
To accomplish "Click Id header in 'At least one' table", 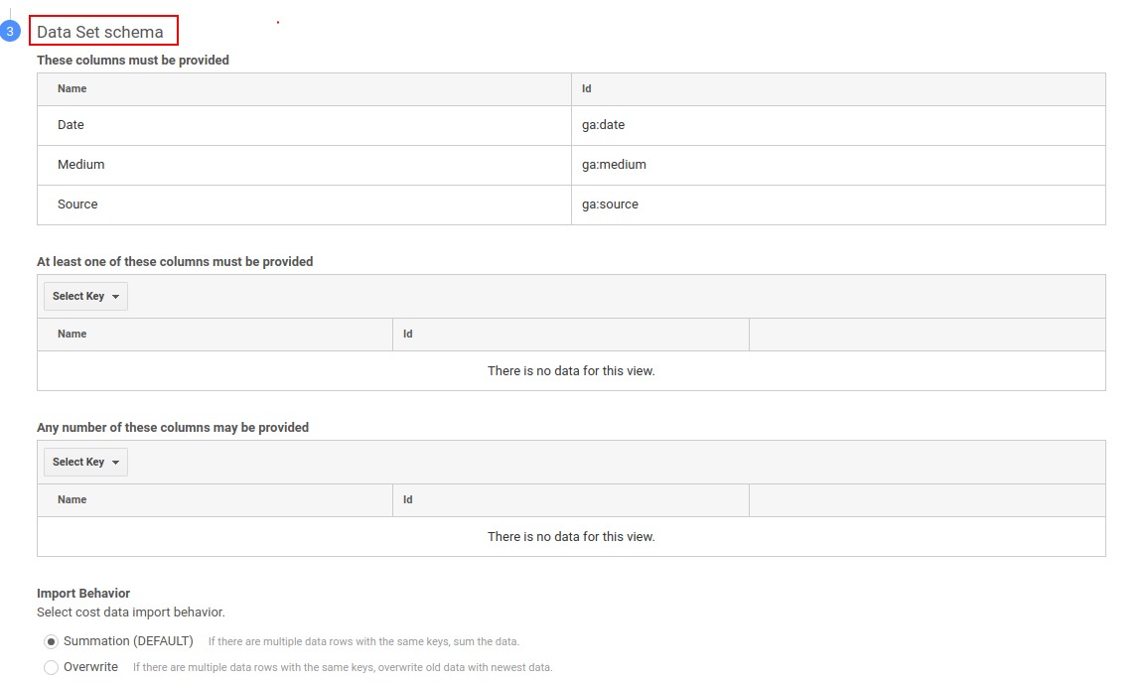I will tap(408, 334).
